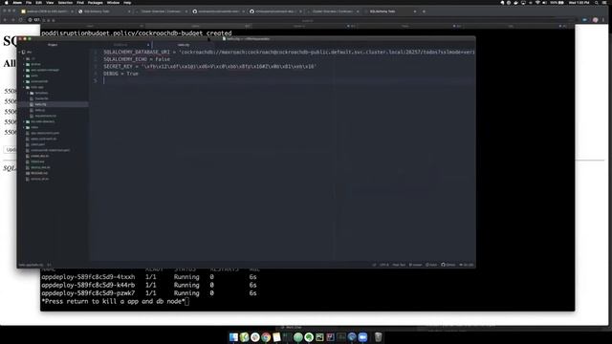Open the Help menu
The height and width of the screenshot is (344, 612).
pos(127,2)
